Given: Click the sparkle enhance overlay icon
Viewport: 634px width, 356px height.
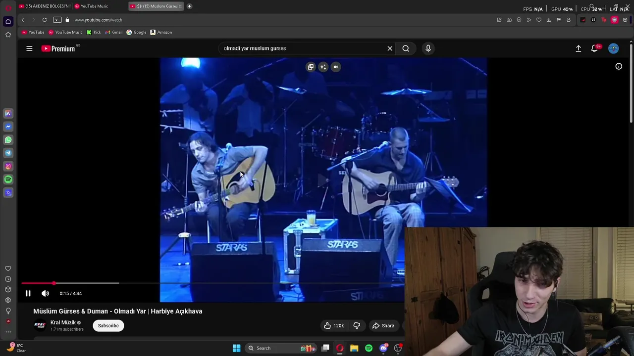Looking at the screenshot, I should point(323,67).
